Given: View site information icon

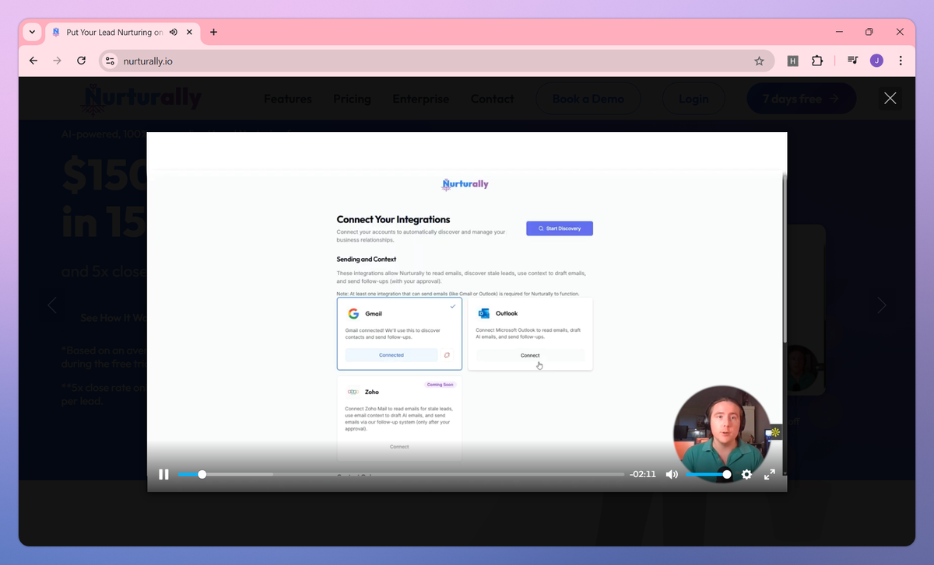Looking at the screenshot, I should [110, 61].
